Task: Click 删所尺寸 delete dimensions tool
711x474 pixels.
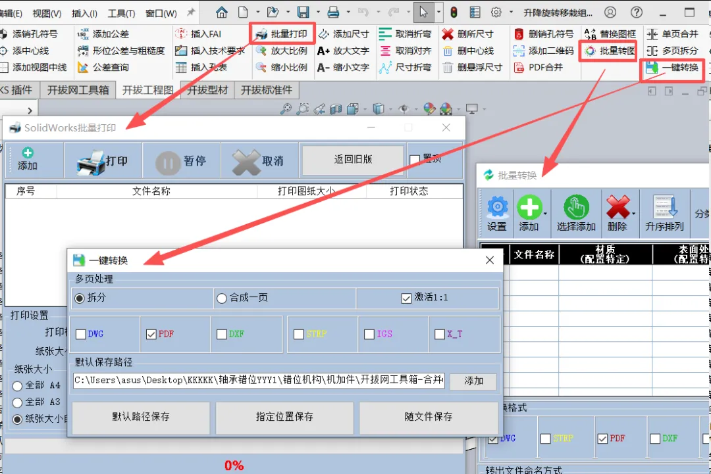Action: point(468,34)
